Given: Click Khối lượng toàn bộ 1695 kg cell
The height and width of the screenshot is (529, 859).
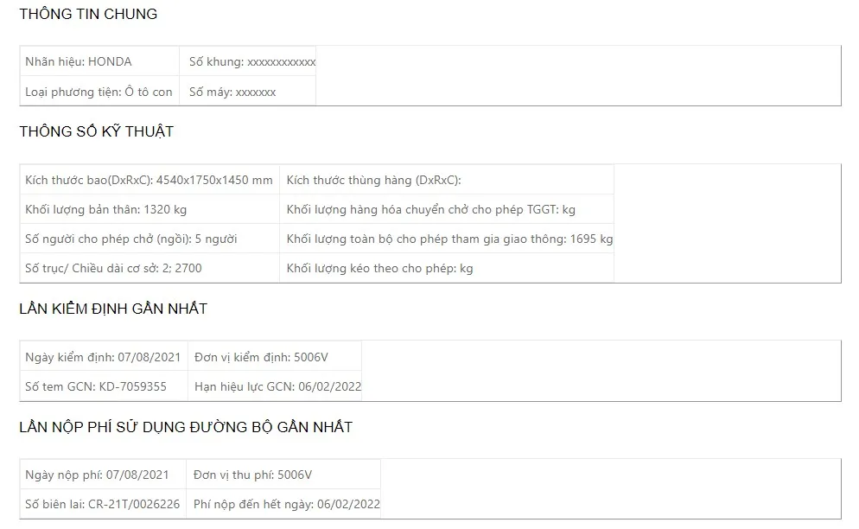Looking at the screenshot, I should point(449,239).
